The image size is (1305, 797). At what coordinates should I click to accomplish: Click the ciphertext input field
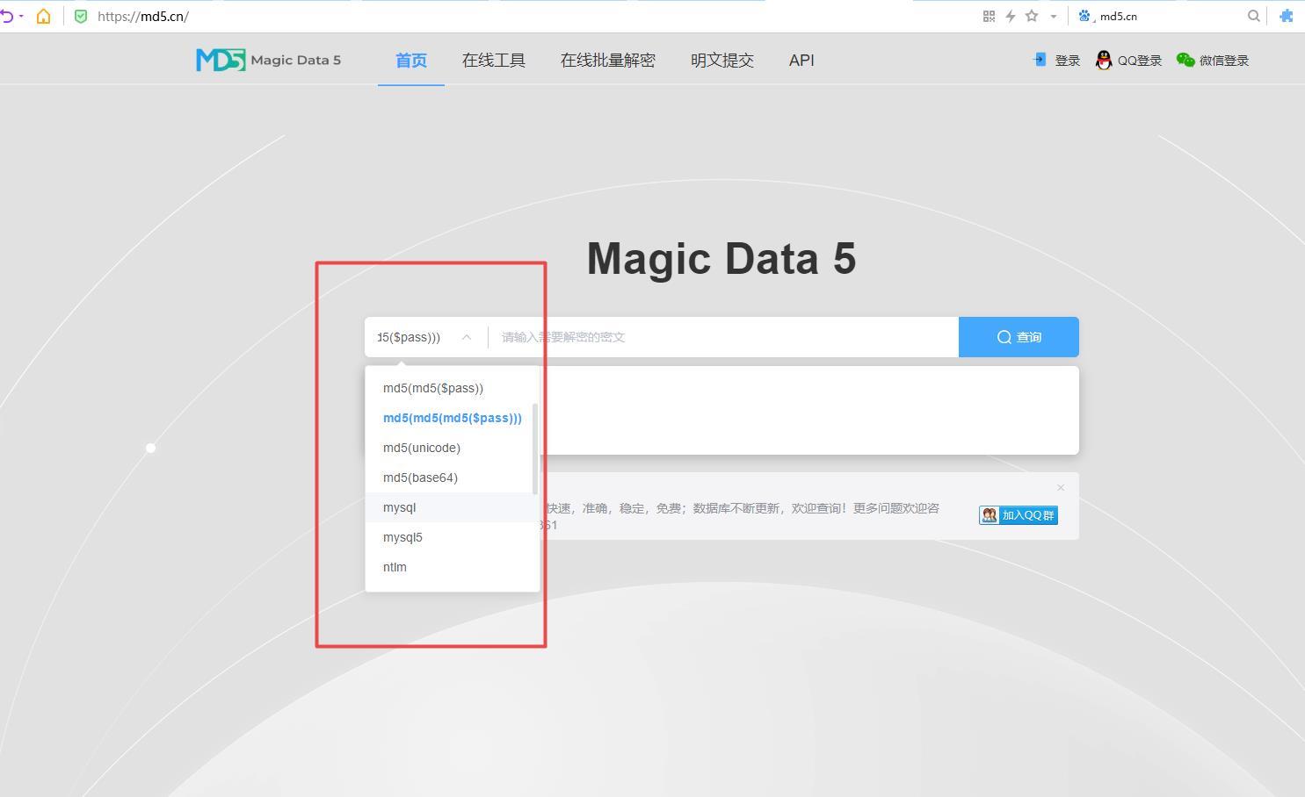pos(721,336)
